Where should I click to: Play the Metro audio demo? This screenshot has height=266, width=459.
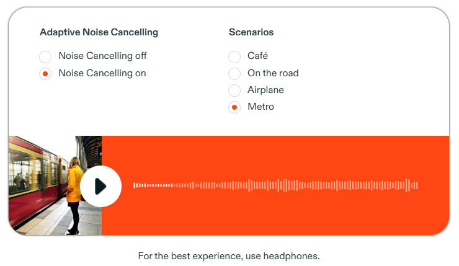pos(100,186)
